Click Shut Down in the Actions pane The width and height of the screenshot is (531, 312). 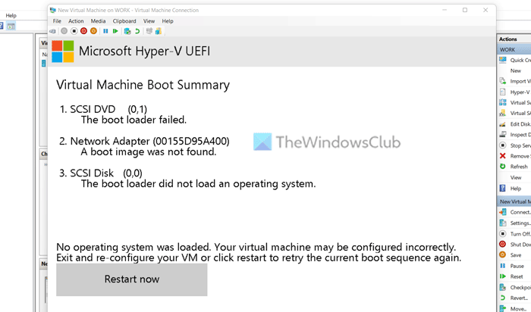pos(515,245)
